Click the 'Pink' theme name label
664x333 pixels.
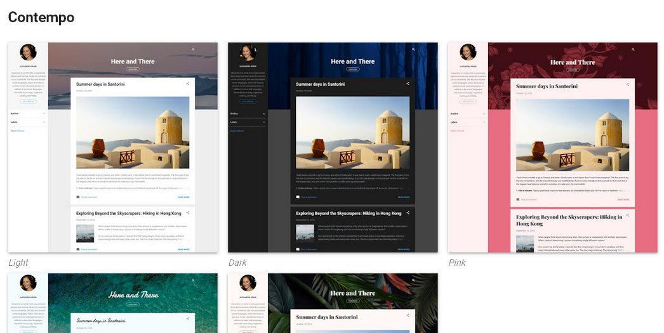tap(457, 263)
